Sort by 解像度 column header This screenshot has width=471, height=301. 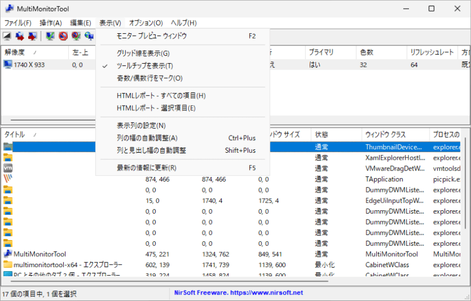pos(35,52)
